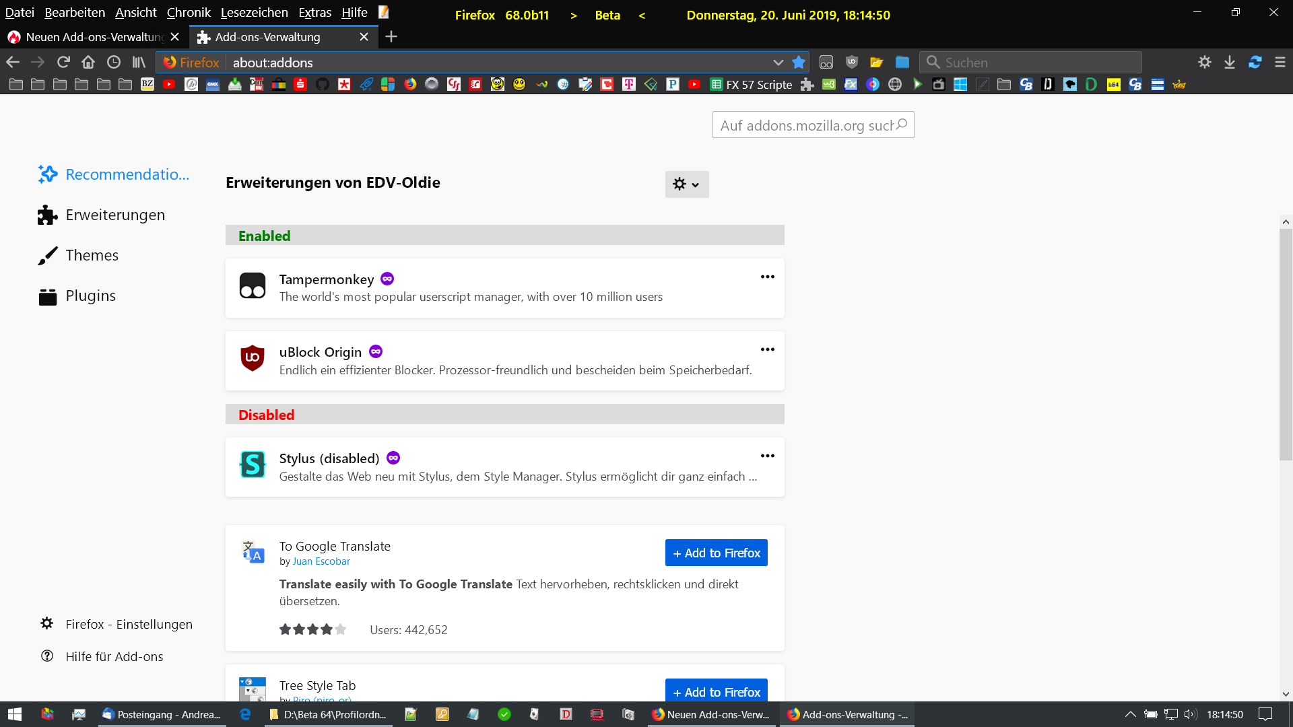Open the Downloads arrow icon

tap(1230, 63)
